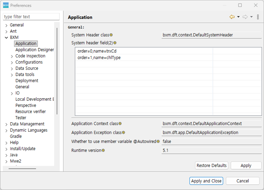Expand the IO node

coord(12,93)
